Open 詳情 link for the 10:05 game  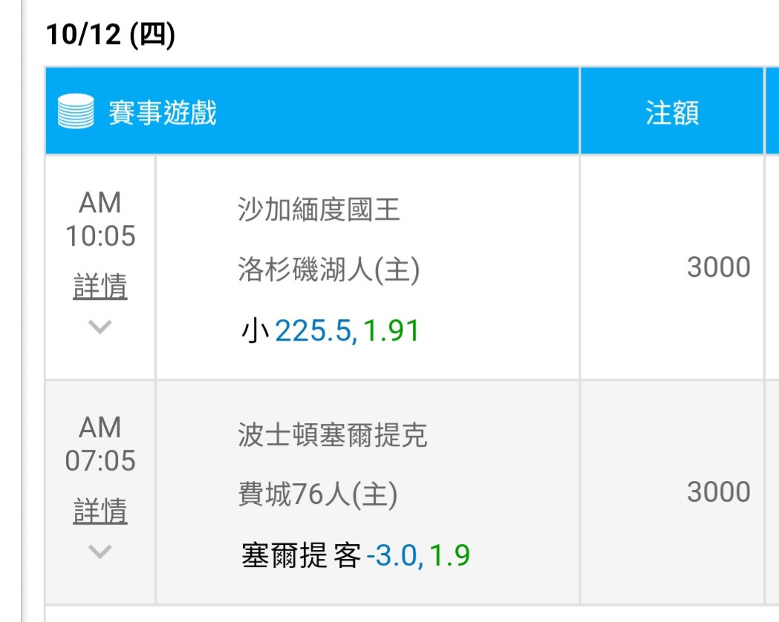click(100, 287)
